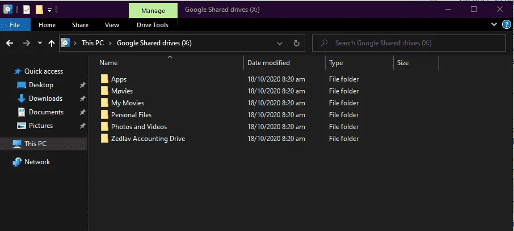Click the Downloads arrow icon in the sidebar

click(22, 99)
